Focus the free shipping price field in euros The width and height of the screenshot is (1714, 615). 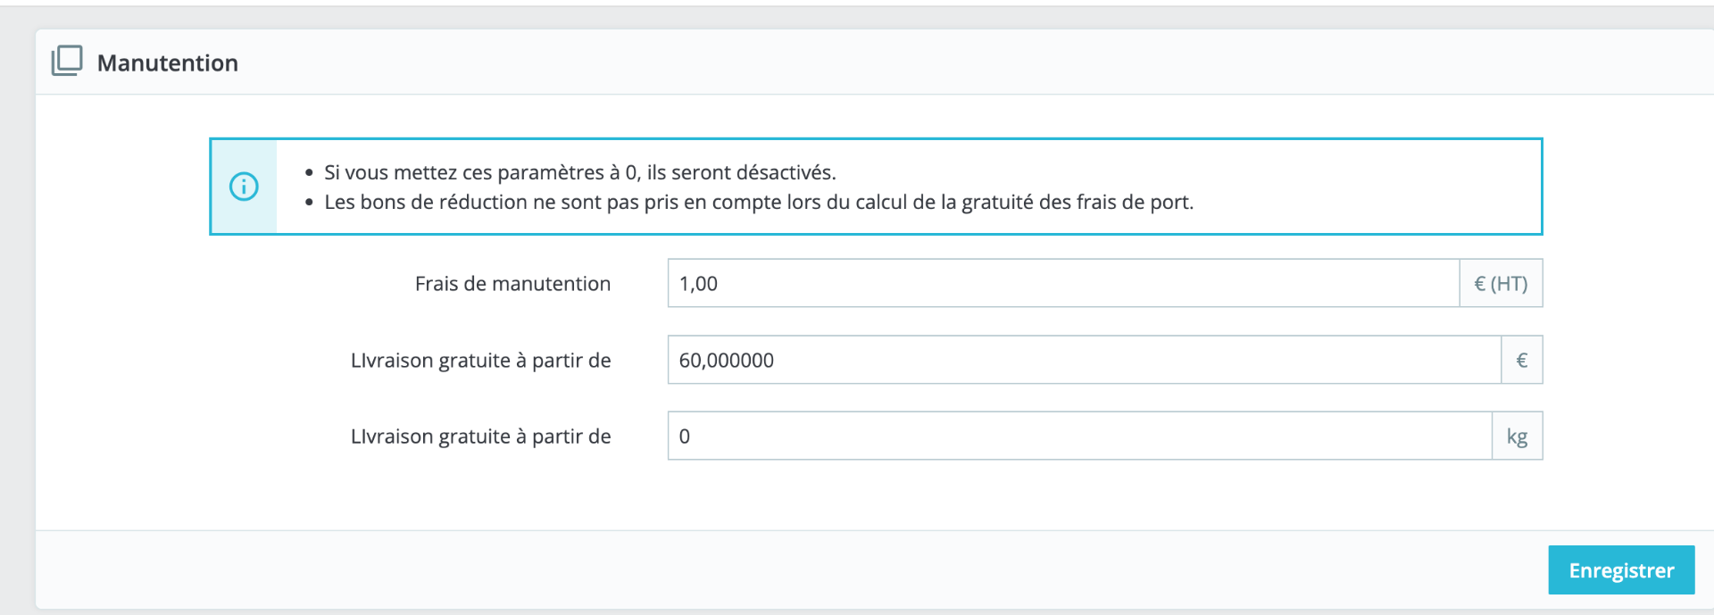(1083, 361)
